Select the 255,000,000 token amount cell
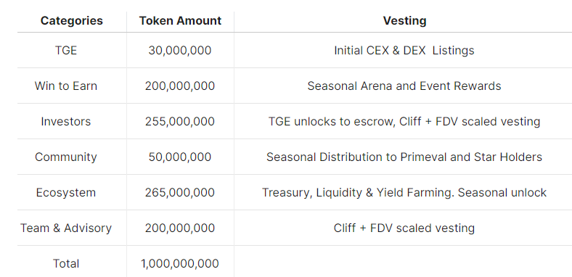572x277 pixels. [x=180, y=121]
